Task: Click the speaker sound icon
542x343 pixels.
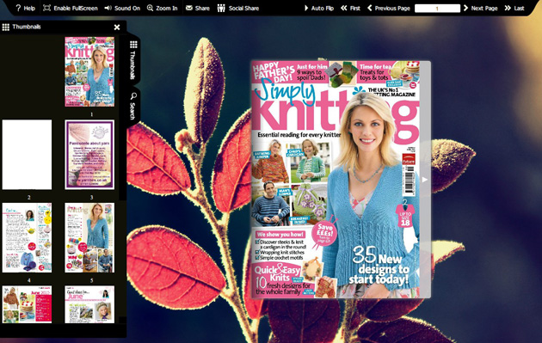Action: pyautogui.click(x=108, y=8)
